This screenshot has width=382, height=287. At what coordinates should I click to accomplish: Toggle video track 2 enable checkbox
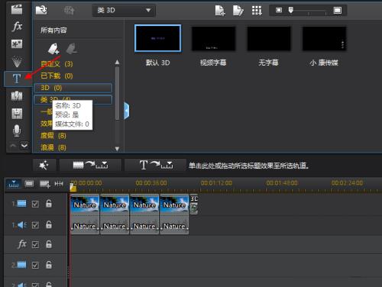35,265
